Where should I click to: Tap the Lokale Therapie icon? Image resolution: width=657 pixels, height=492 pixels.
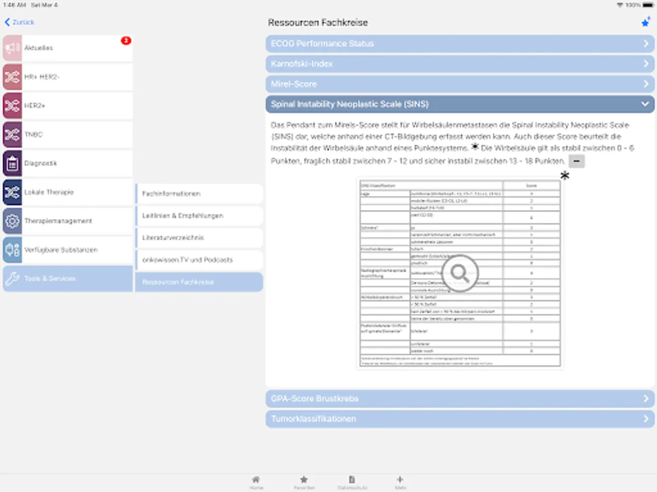(12, 192)
